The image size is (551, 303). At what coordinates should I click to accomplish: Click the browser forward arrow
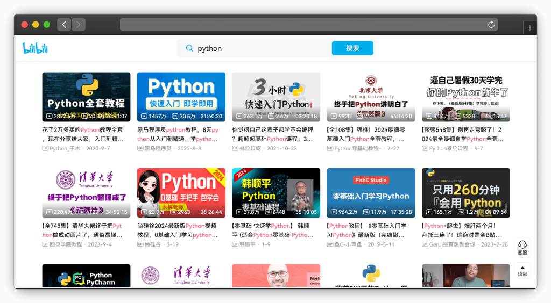click(x=79, y=25)
